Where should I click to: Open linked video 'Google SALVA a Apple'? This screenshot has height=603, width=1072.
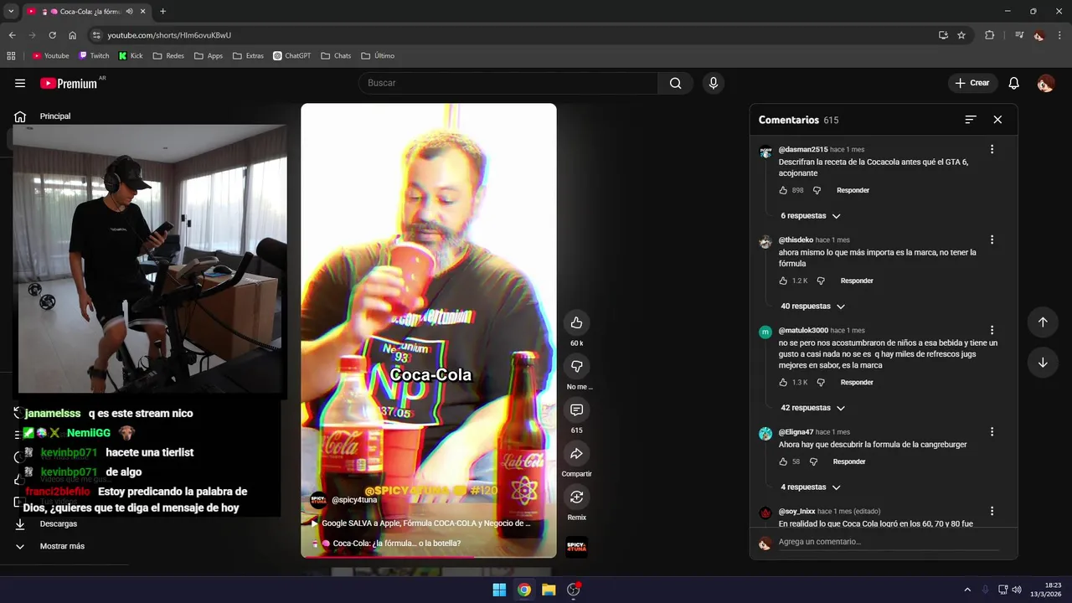coord(425,523)
